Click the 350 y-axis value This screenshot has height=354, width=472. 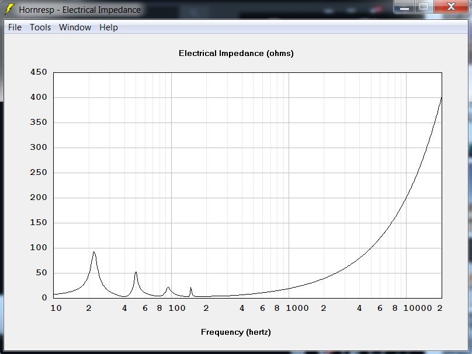(x=39, y=122)
